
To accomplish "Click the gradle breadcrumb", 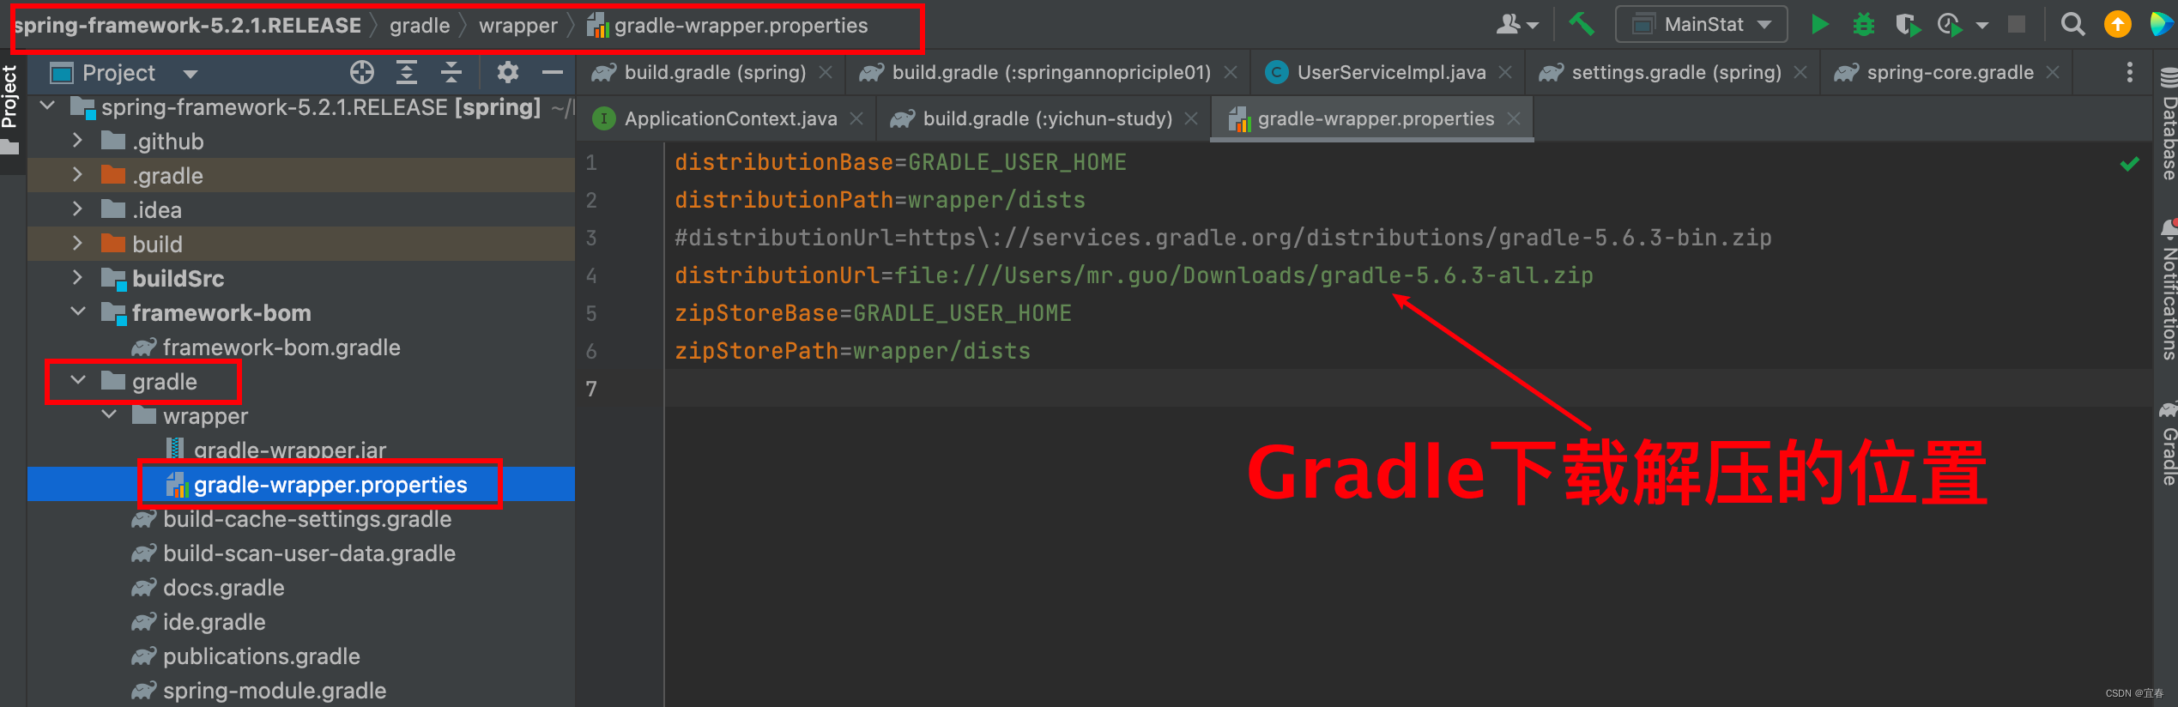I will [420, 26].
